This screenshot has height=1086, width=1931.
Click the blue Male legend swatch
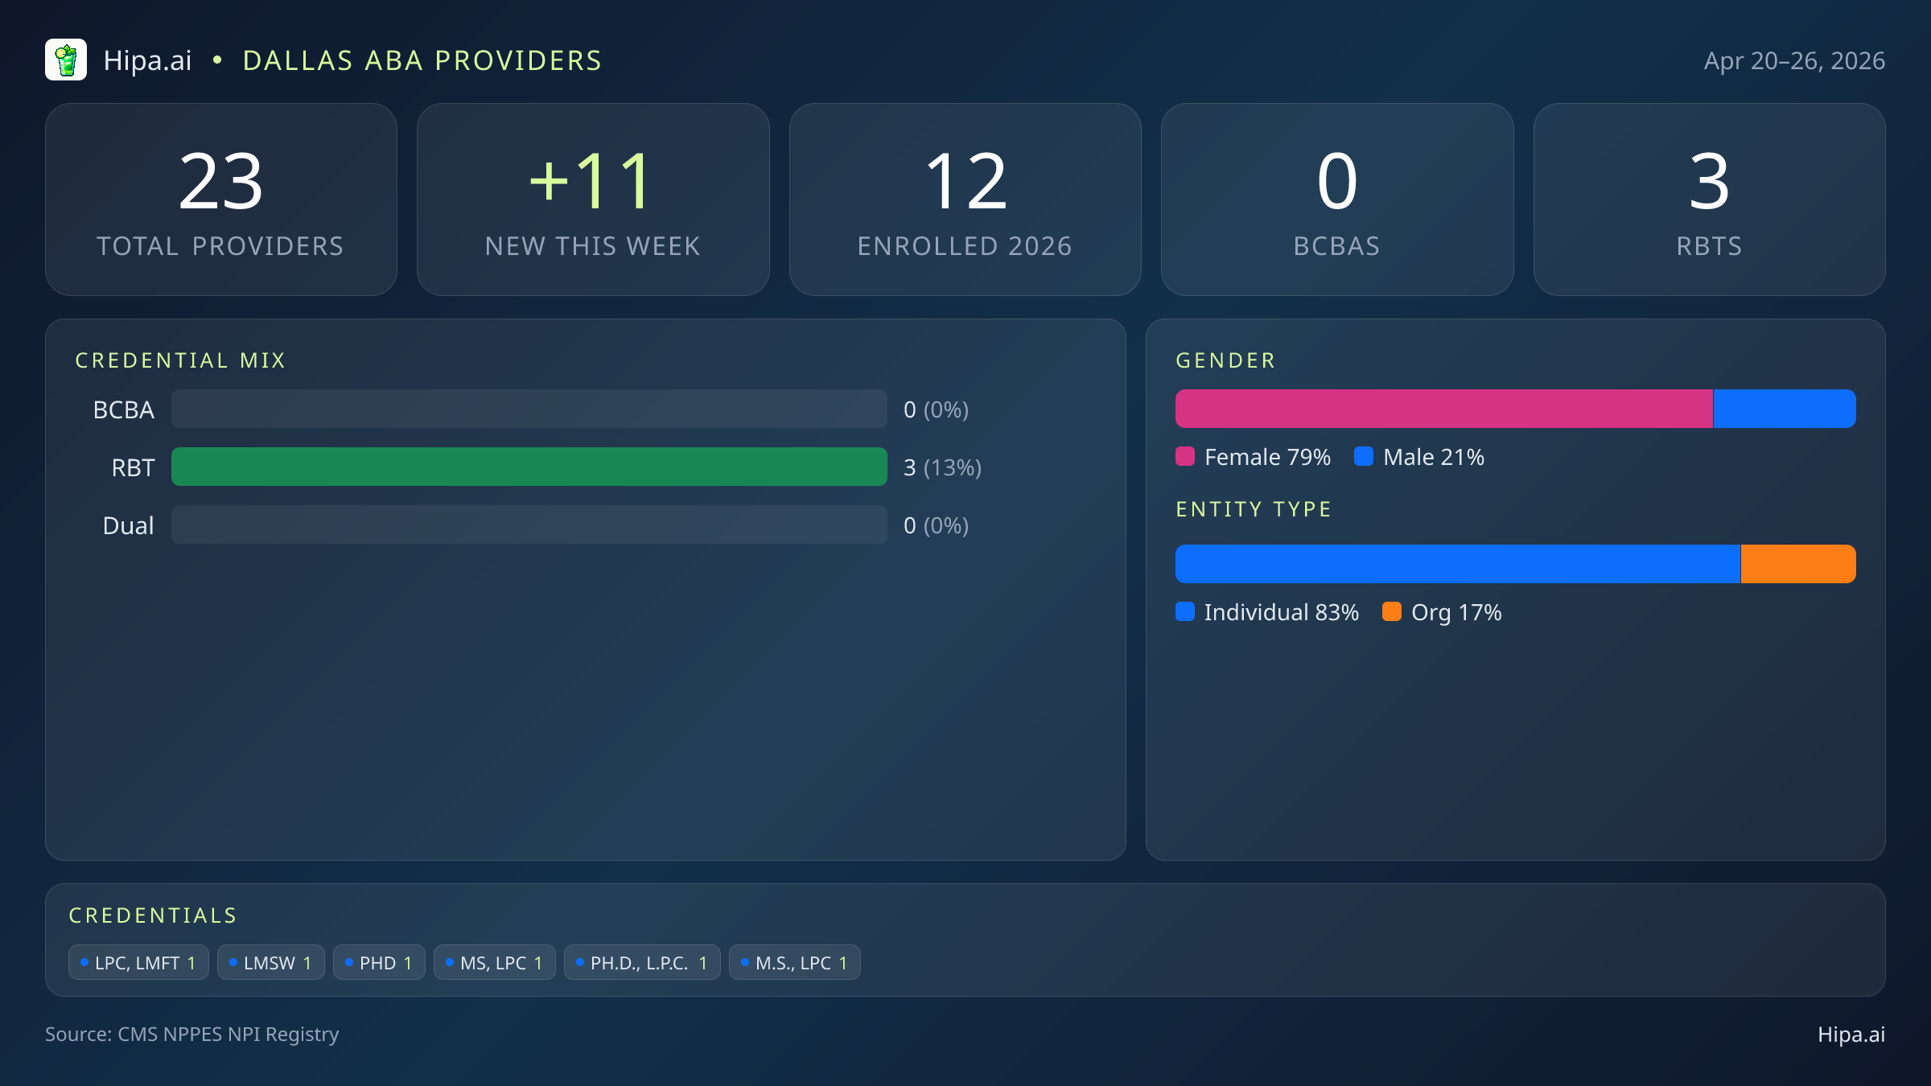(1364, 457)
